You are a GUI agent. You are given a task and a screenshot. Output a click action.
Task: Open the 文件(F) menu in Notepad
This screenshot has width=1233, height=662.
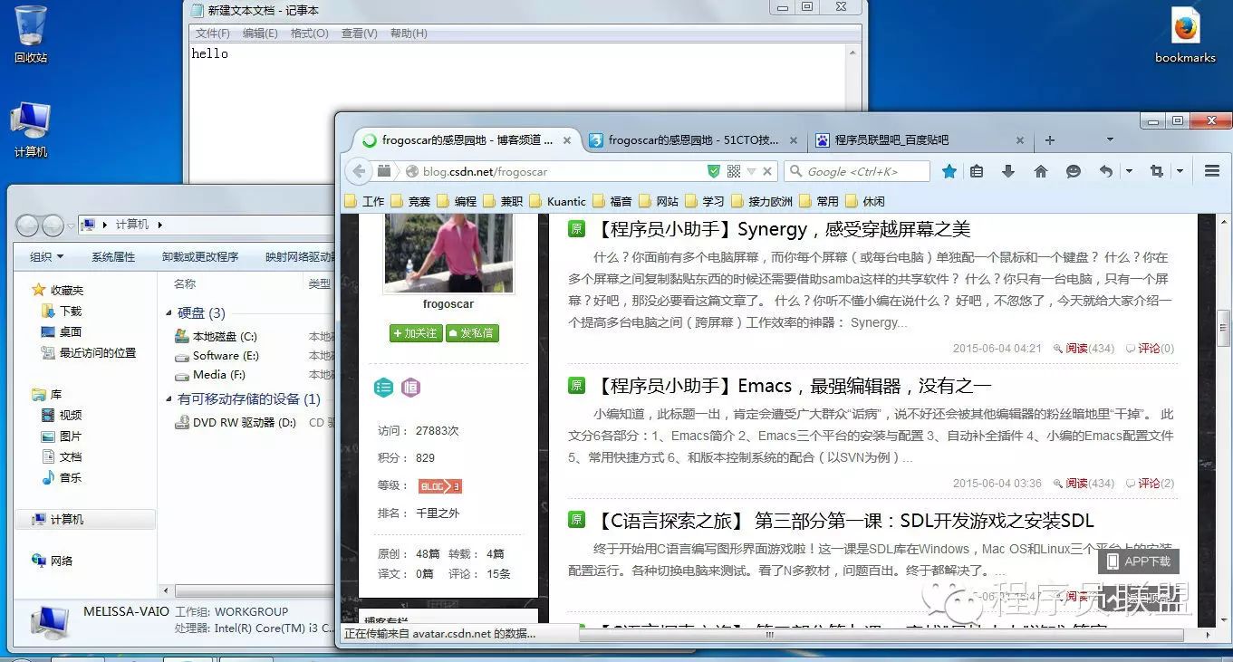[213, 34]
